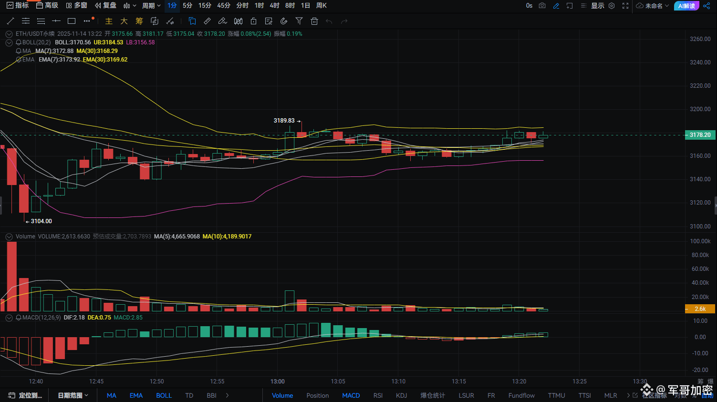The height and width of the screenshot is (402, 717).
Task: Enable the KDJ sub-indicator
Action: 401,395
